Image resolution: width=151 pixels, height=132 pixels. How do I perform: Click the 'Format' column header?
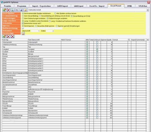[x=115, y=40]
